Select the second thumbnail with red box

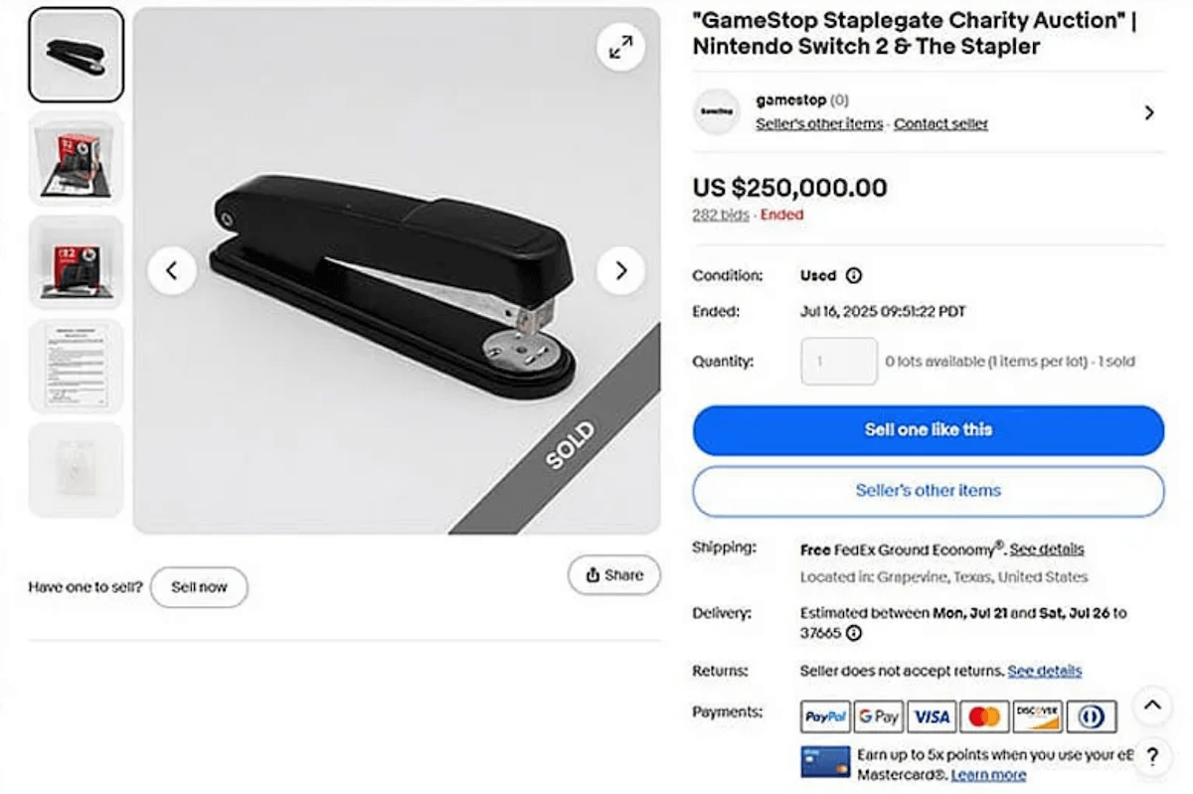[x=77, y=159]
